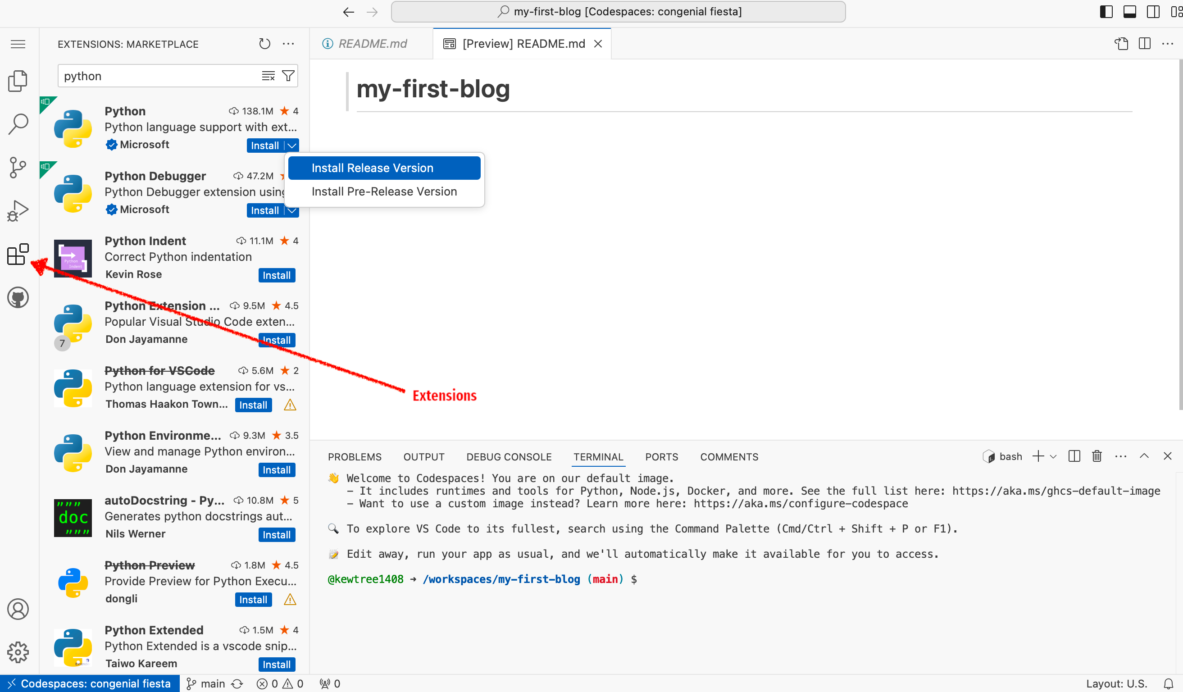
Task: Switch to the PORTS panel tab
Action: pyautogui.click(x=661, y=457)
